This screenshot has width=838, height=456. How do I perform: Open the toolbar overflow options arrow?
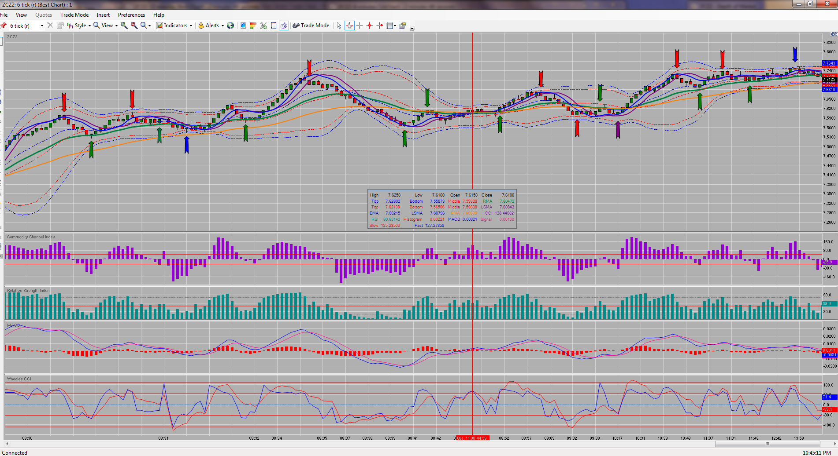(412, 28)
